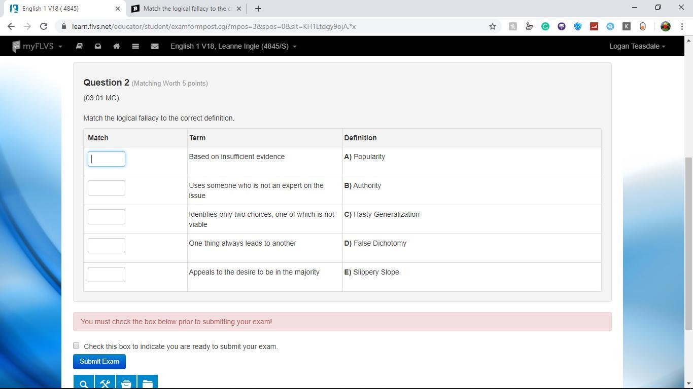Click the 'Uses someone who is not an expert' term
693x389 pixels.
(256, 190)
